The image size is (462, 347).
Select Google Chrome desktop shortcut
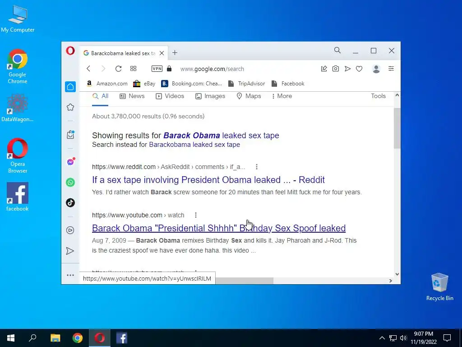[18, 67]
